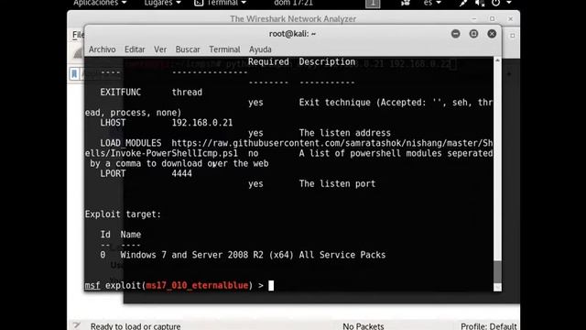
Task: Expand the Aplicaciones menu in the top bar
Action: (x=100, y=3)
